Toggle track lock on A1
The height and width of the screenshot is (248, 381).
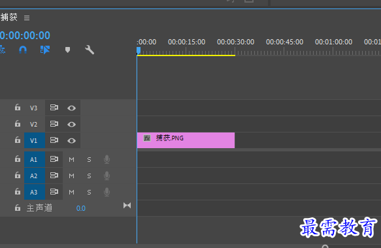pyautogui.click(x=18, y=159)
